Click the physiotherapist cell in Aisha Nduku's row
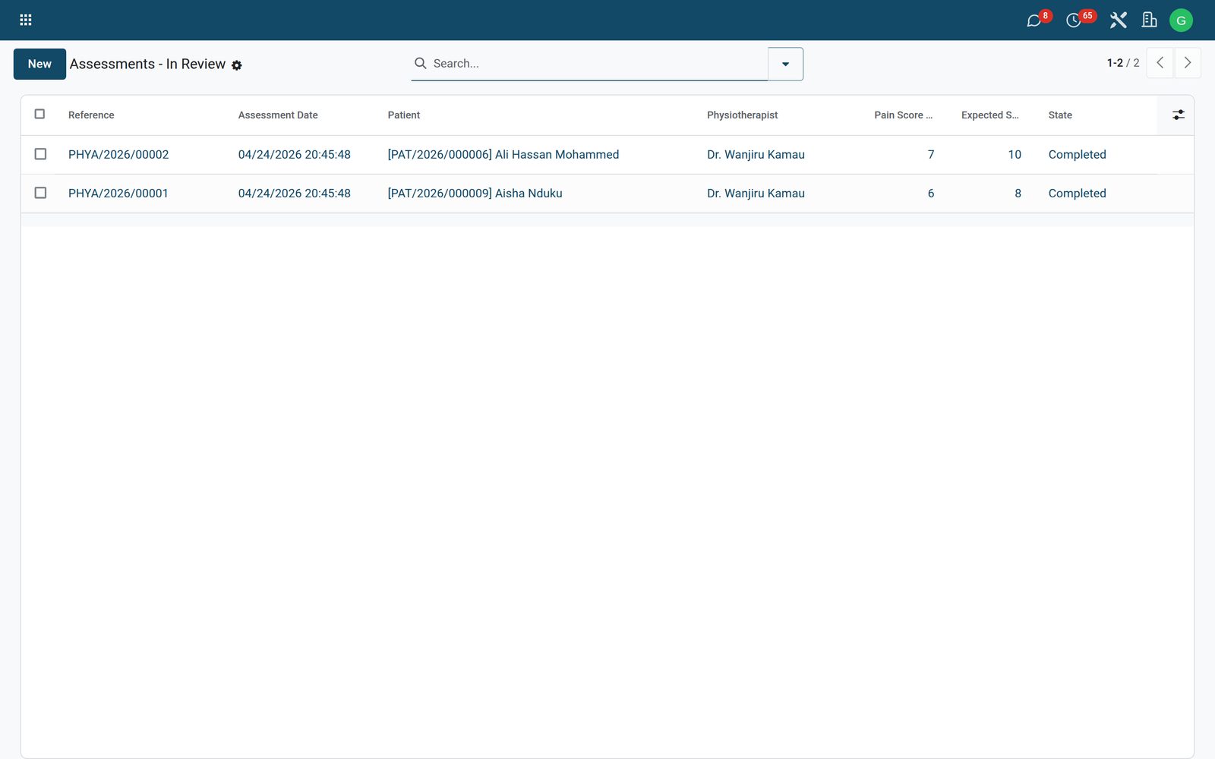Screen dimensions: 1215x759 (x=756, y=194)
